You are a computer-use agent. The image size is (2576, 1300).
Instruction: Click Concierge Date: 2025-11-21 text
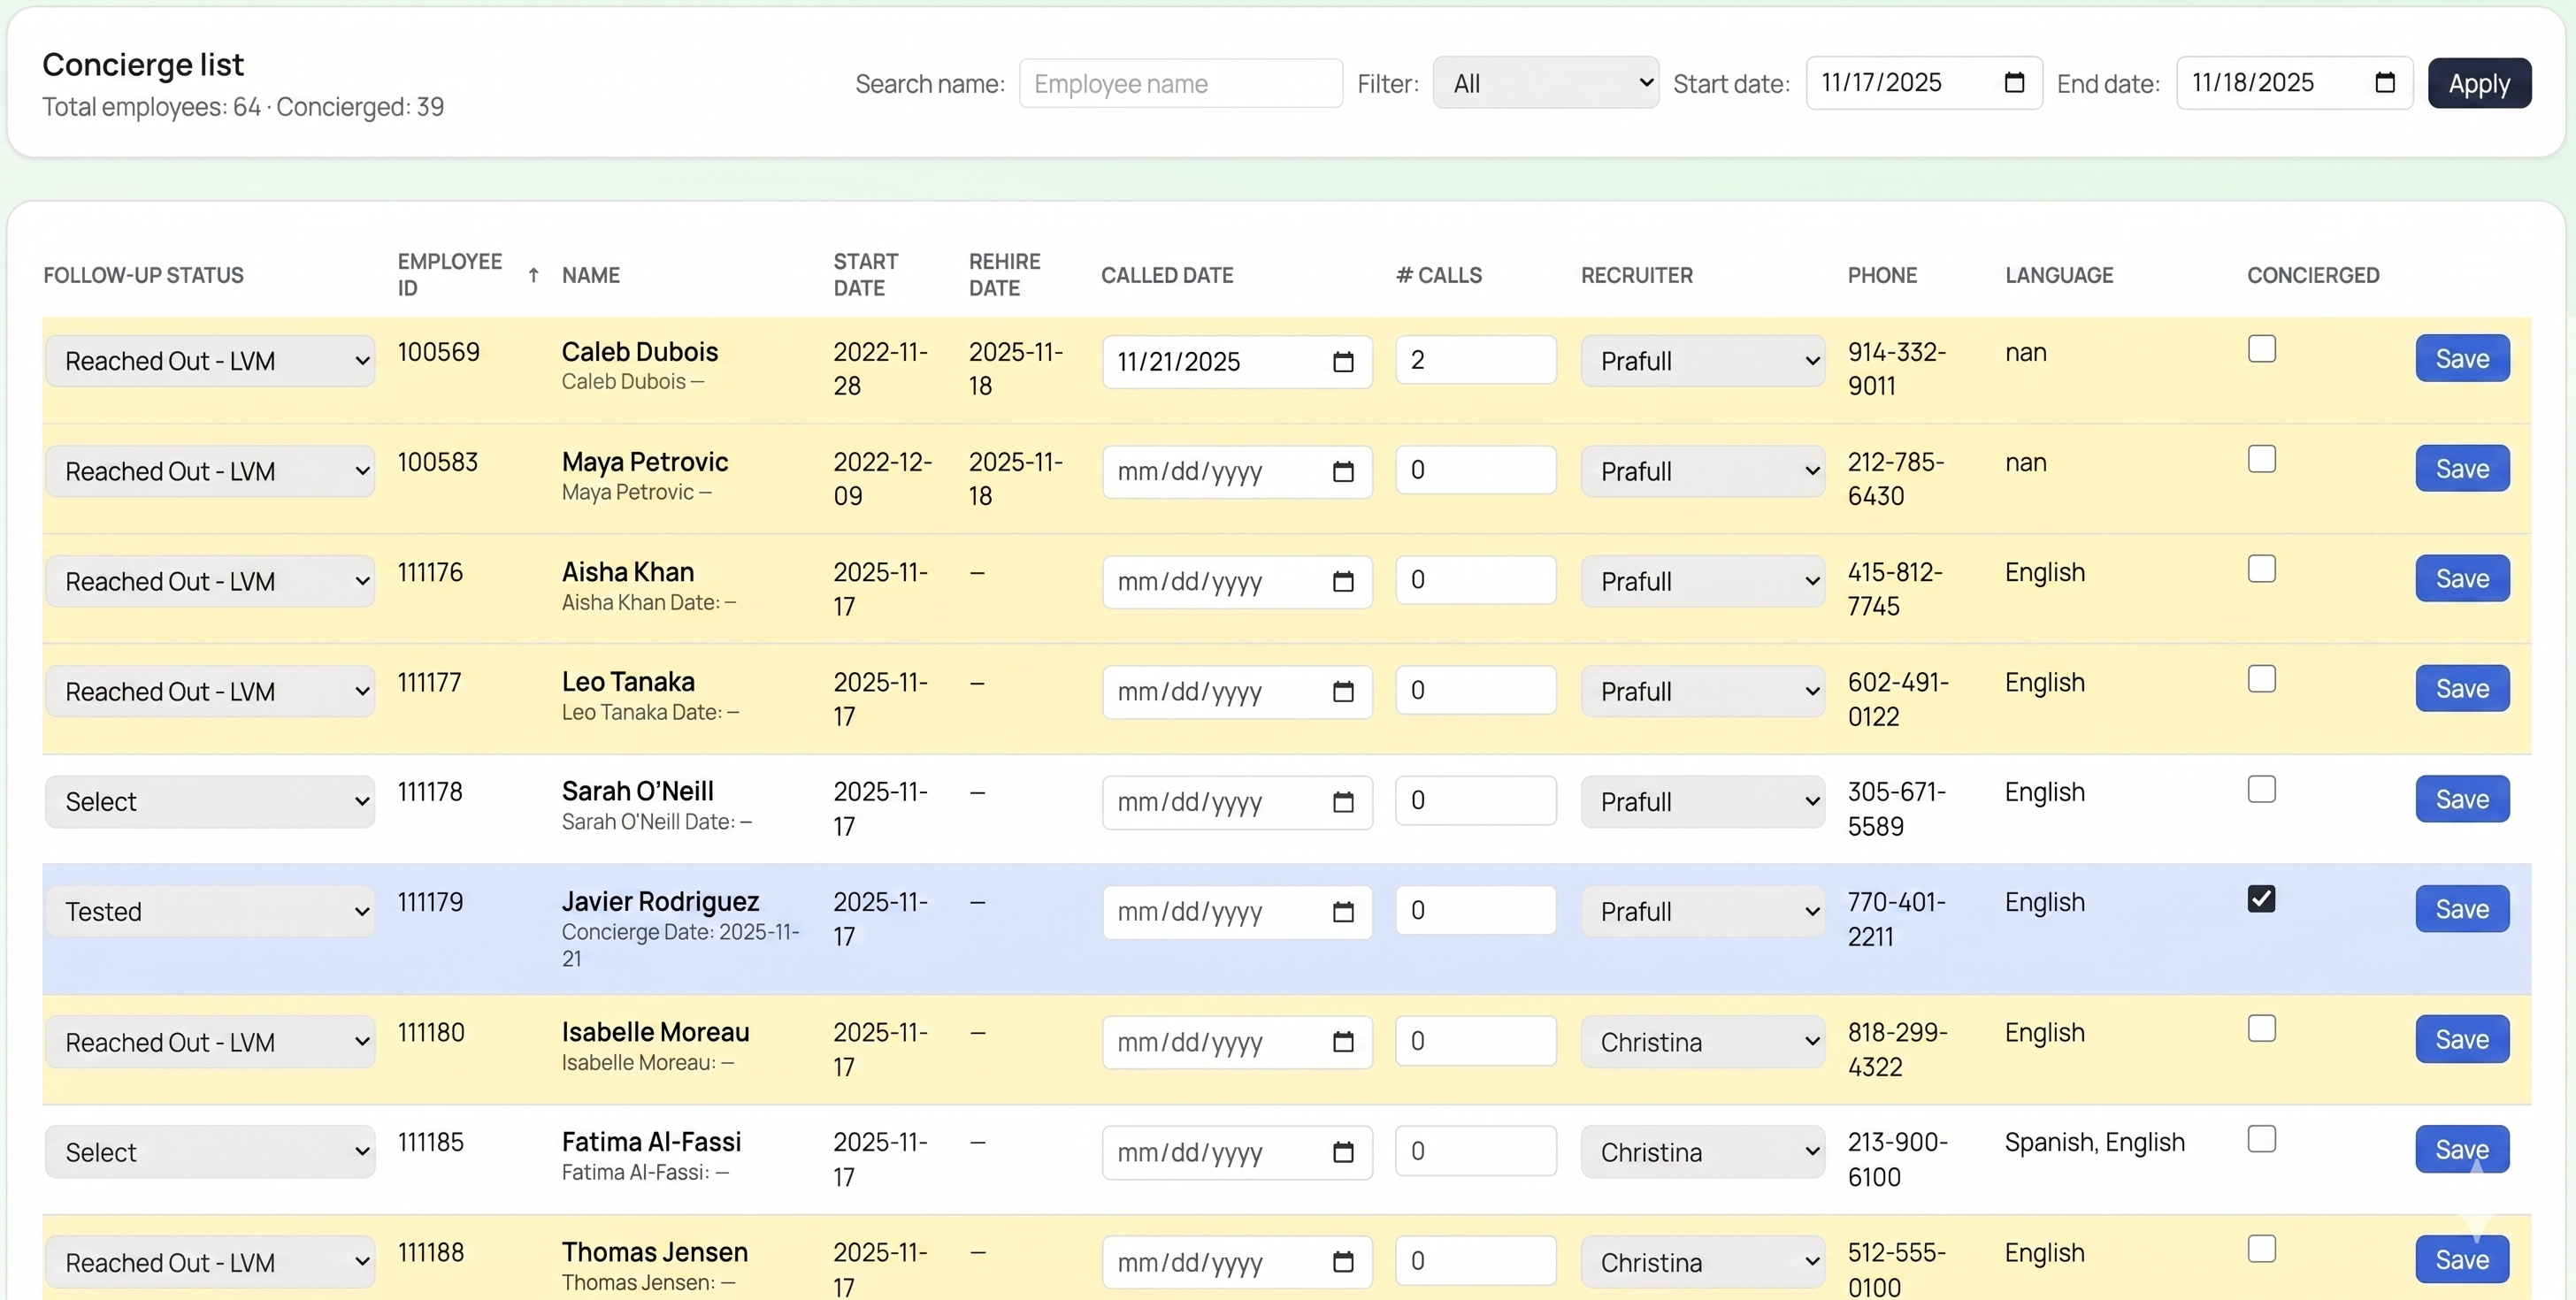pos(680,945)
